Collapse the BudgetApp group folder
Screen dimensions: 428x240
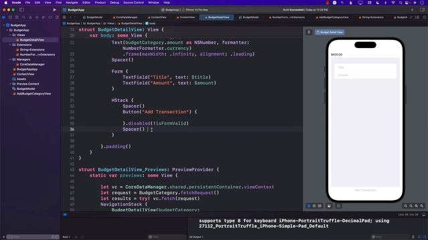[7, 30]
